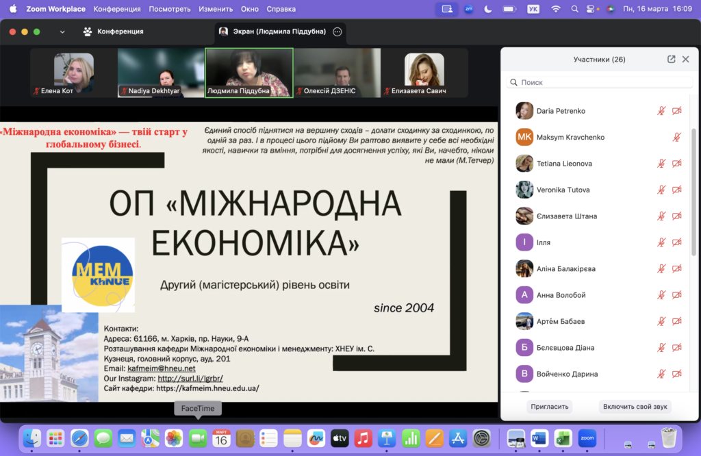Viewport: 701px width, 456px height.
Task: Pop out the participants panel
Action: point(671,60)
